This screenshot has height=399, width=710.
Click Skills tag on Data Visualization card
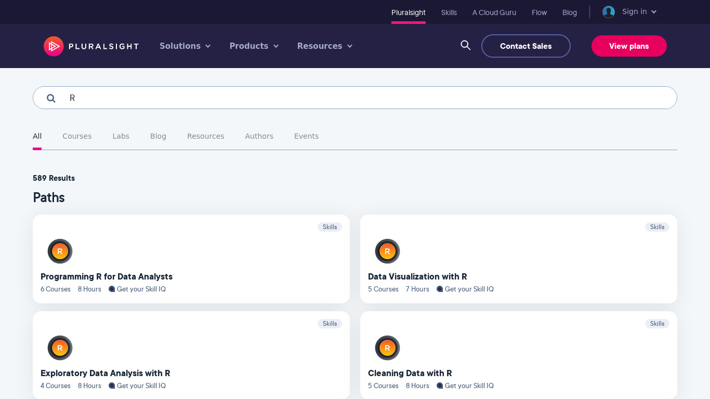657,227
